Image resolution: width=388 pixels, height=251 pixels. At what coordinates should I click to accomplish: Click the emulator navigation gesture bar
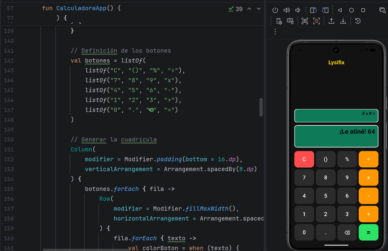click(336, 245)
